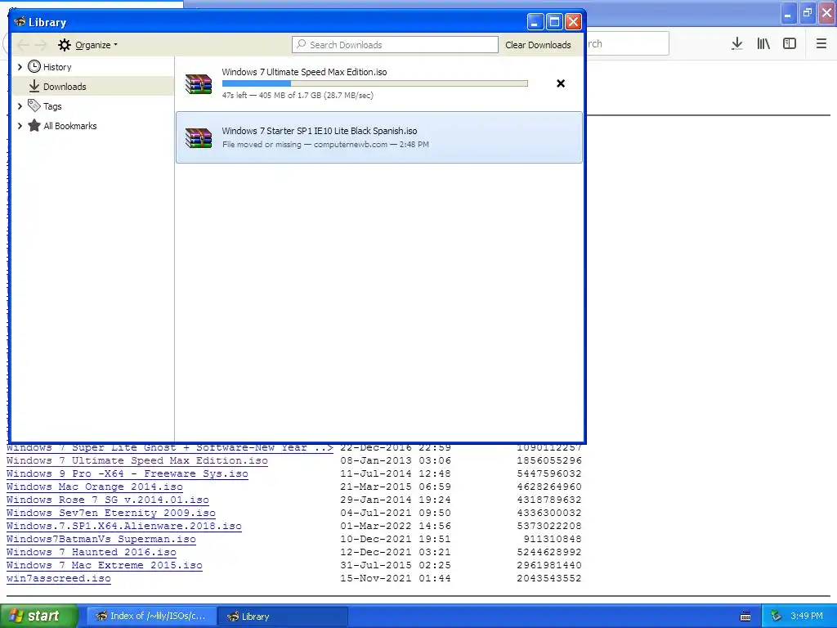Open the Firefox hamburger menu

click(821, 44)
